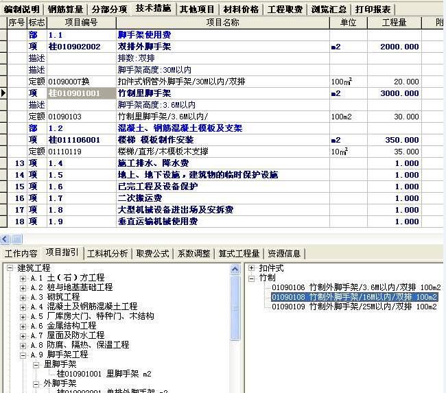Screen dimensions: 446x393
Task: Click the 标志 column header
Action: [x=36, y=23]
